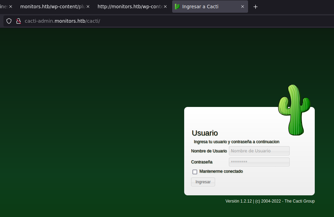Screen dimensions: 334x217
Task: Click the green cactus logo image
Action: point(294,110)
